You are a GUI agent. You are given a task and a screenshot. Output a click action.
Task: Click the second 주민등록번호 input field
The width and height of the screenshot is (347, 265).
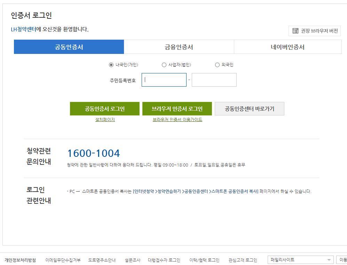[214, 80]
